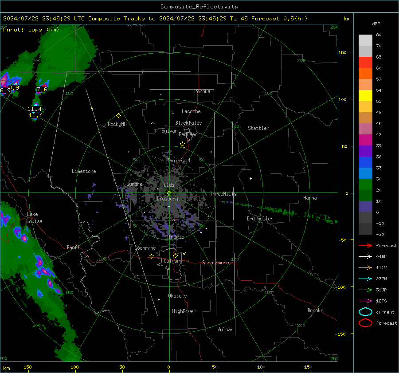Click the asterisk marker above Limestone
This screenshot has height=373, width=399.
pyautogui.click(x=84, y=167)
